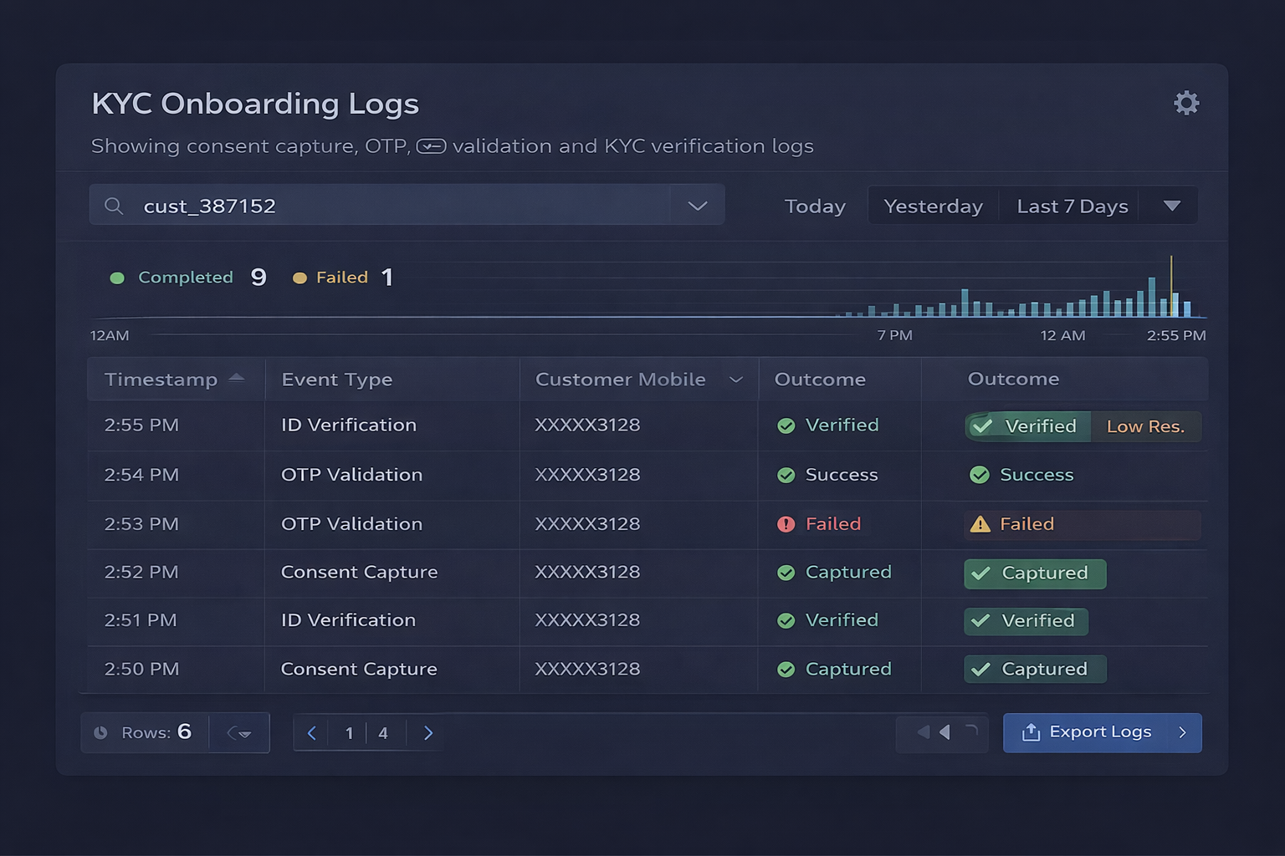The width and height of the screenshot is (1285, 856).
Task: Click the 2:50 PM timestamp cell
Action: point(141,670)
